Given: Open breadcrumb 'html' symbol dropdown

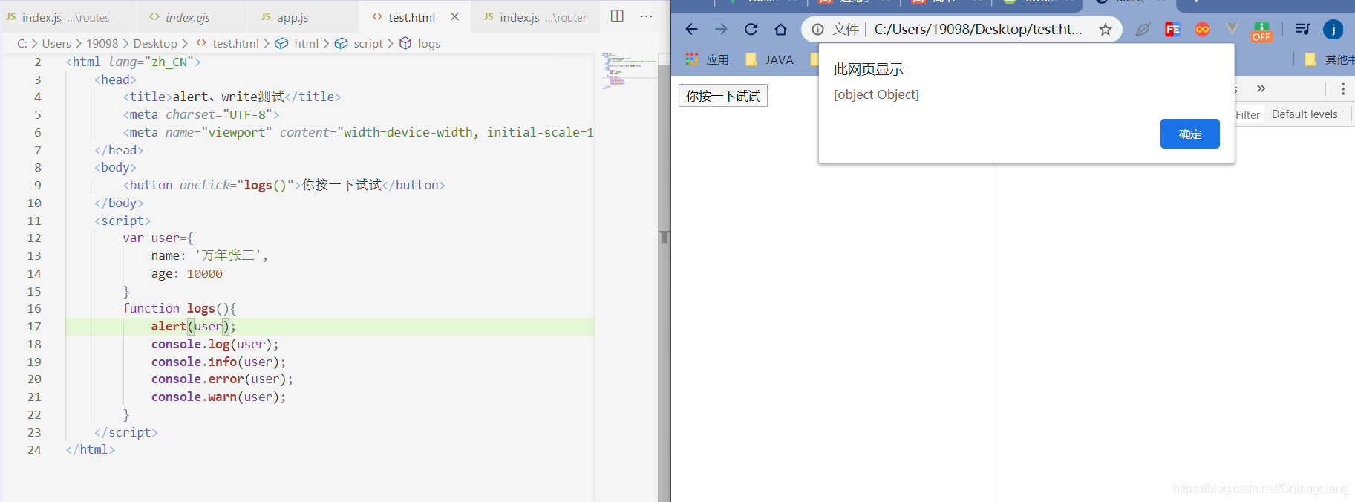Looking at the screenshot, I should (297, 43).
